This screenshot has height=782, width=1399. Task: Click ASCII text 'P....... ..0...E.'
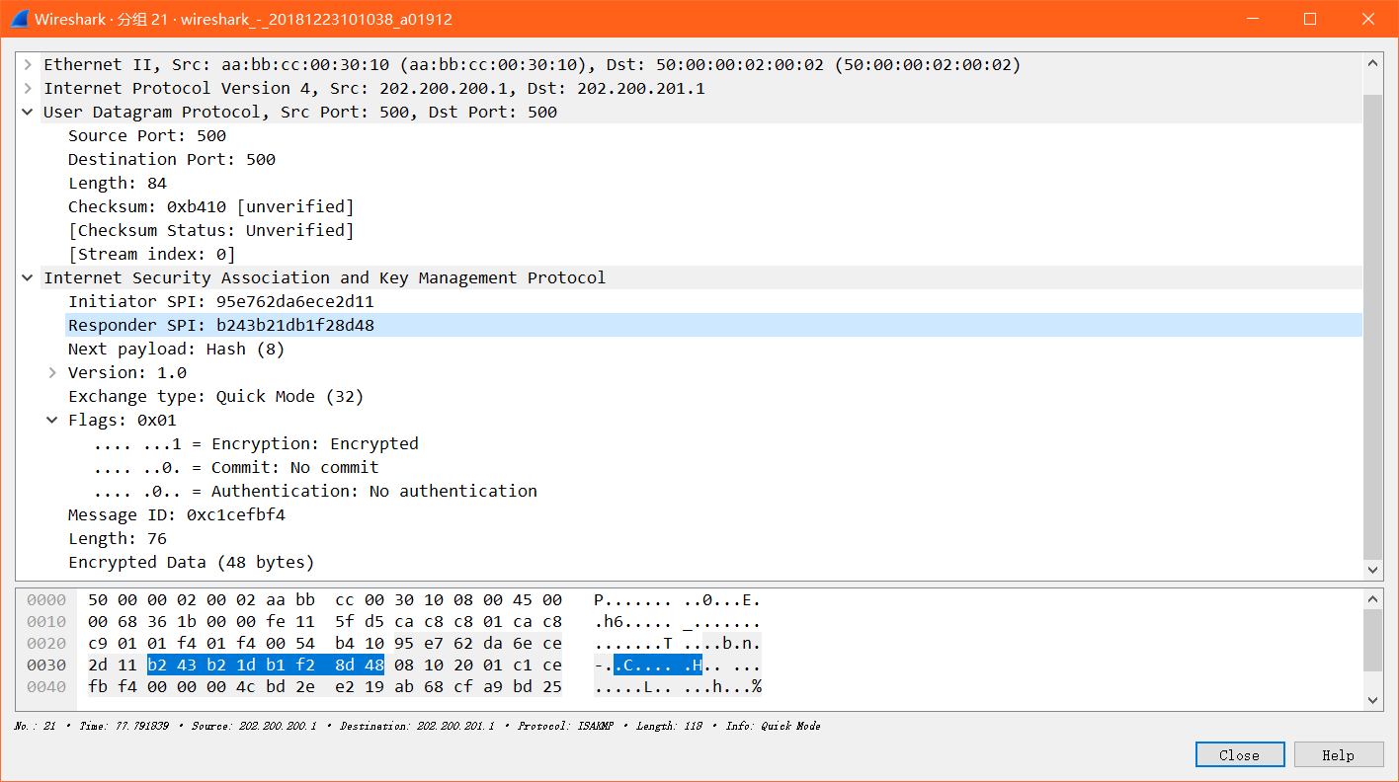point(677,599)
